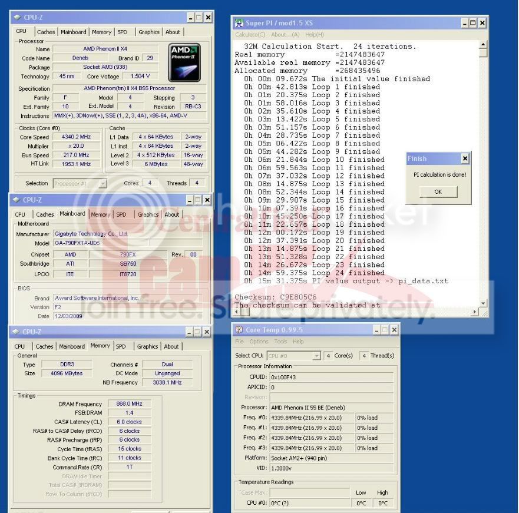Click the CPUID value field in Core Temp
The image size is (519, 513).
(x=331, y=377)
